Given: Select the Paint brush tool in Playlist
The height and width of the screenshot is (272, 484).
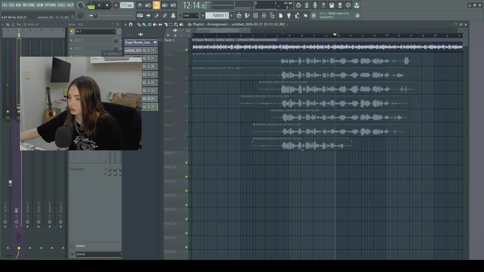Looking at the screenshot, I should click(x=144, y=25).
